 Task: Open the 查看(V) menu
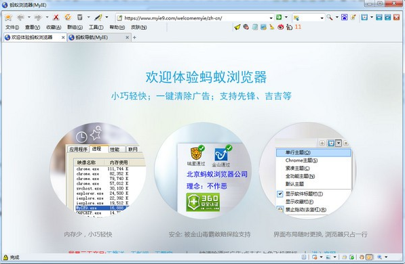click(33, 27)
